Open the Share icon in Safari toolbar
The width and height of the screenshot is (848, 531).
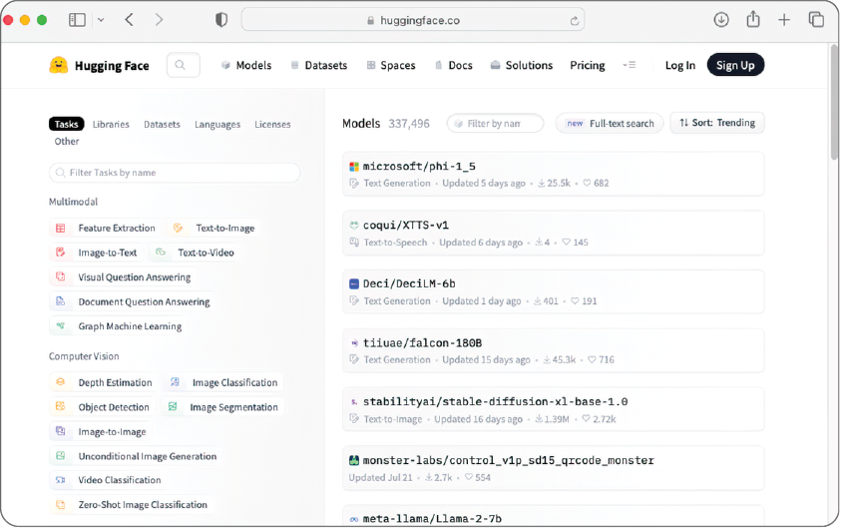tap(753, 20)
